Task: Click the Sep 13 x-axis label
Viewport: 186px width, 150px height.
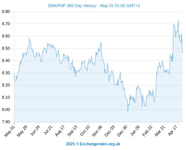Action: point(72,131)
